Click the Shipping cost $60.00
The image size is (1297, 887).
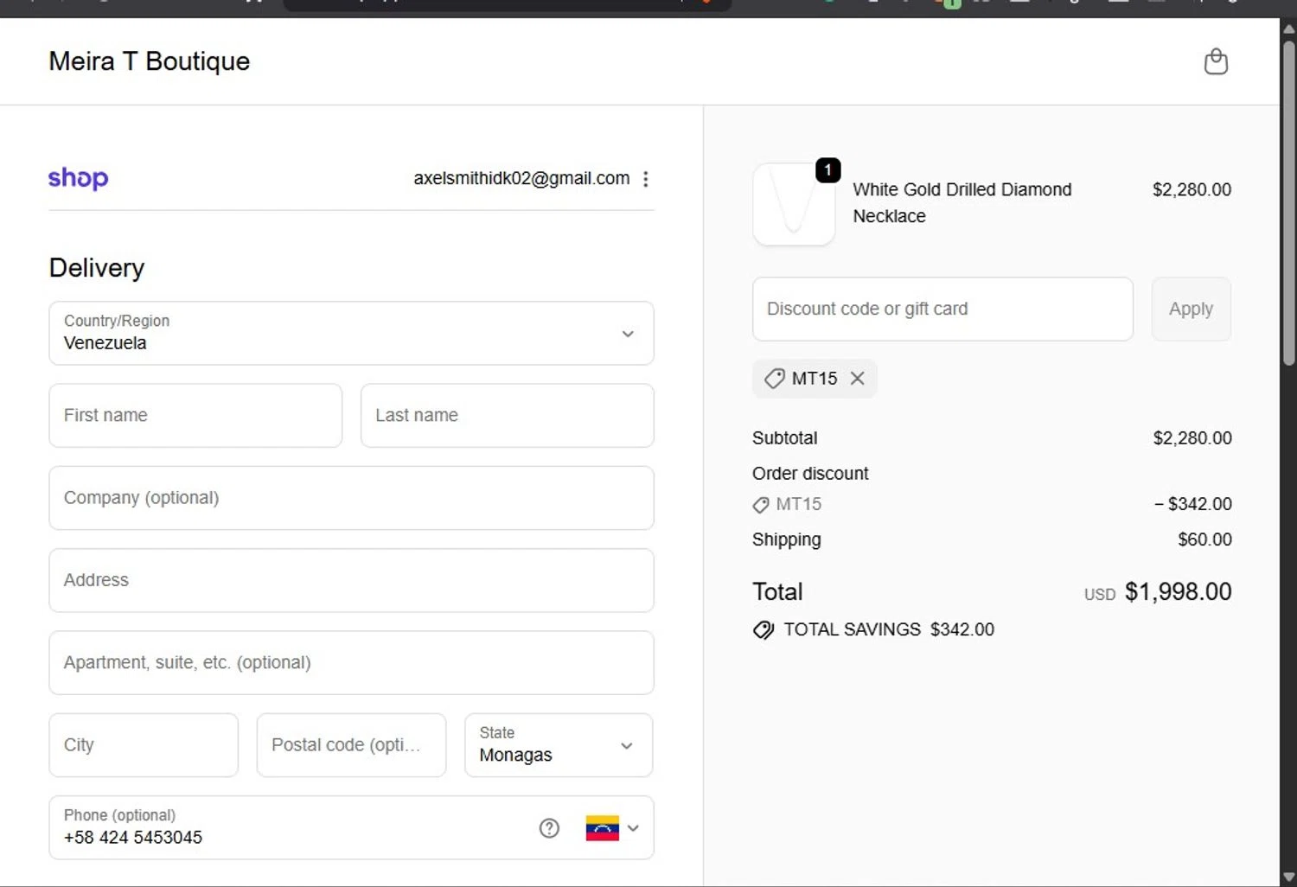tap(1204, 540)
